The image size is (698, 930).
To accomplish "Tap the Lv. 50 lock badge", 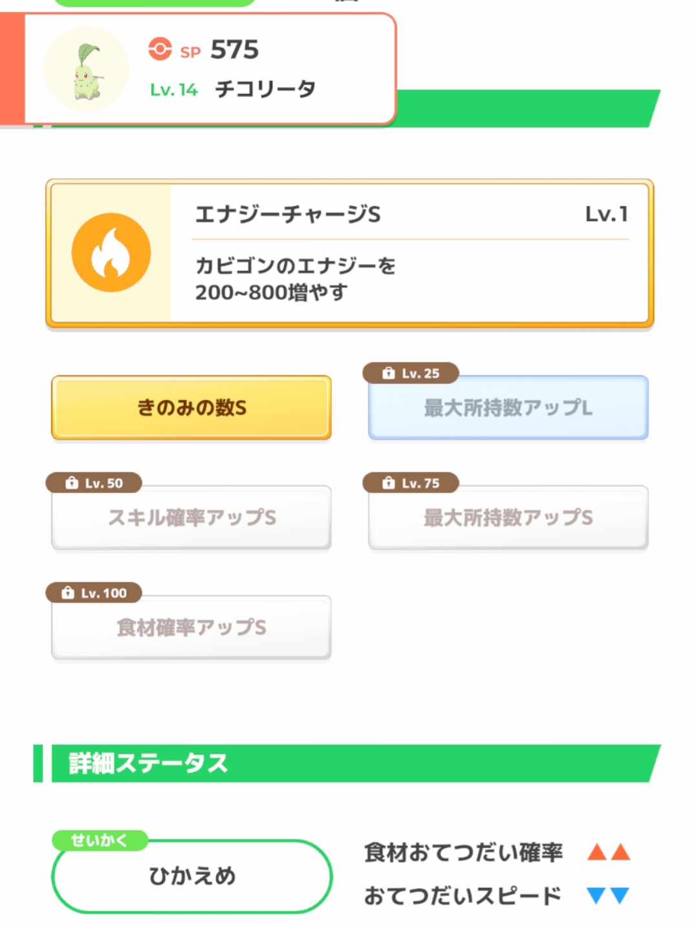I will 94,483.
